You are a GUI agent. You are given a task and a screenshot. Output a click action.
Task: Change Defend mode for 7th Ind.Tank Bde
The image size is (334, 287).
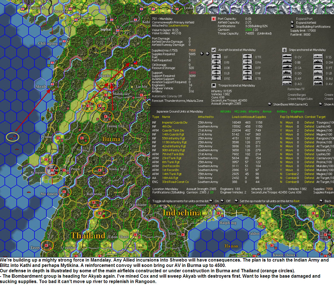point(309,154)
